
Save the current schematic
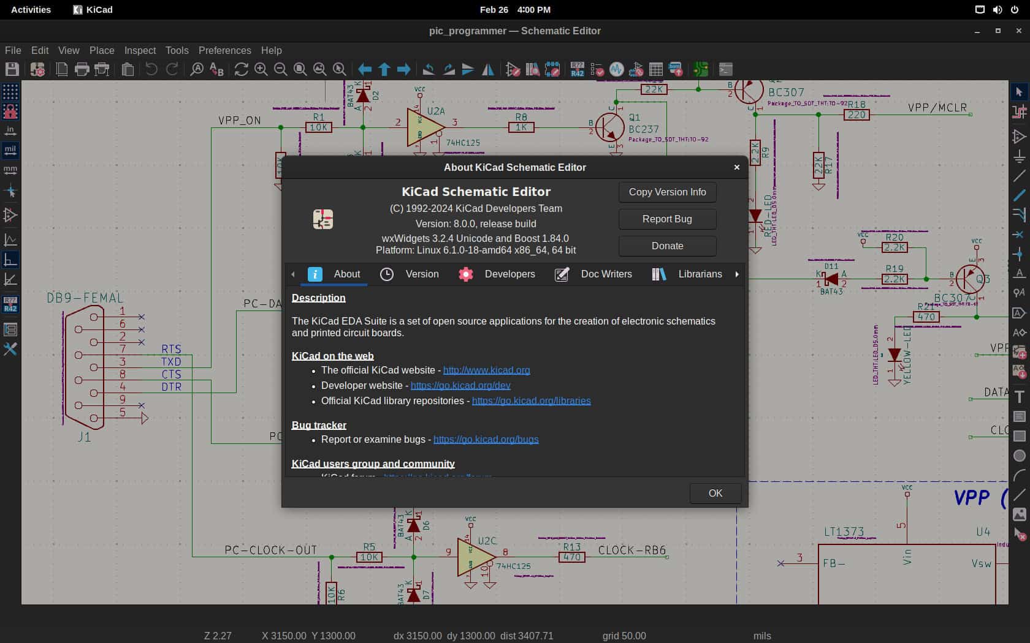pyautogui.click(x=11, y=69)
